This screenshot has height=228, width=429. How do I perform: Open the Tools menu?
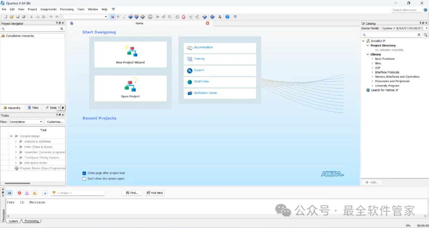click(81, 9)
